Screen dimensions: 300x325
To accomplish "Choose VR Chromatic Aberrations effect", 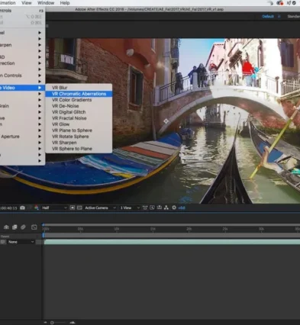I will point(79,94).
